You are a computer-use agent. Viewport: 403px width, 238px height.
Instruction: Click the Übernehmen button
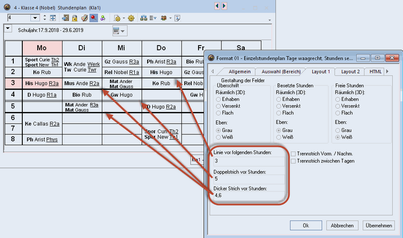[379, 225]
